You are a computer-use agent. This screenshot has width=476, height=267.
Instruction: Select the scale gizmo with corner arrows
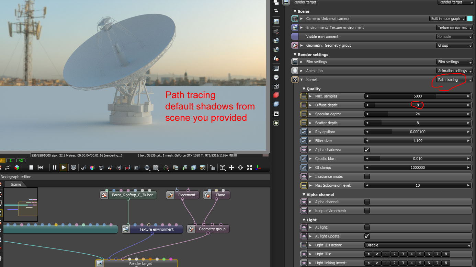pos(249,167)
